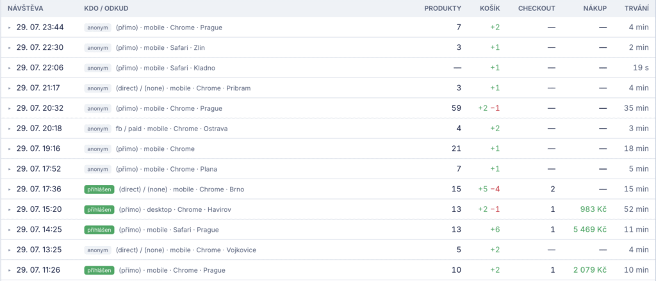
Task: Click the PRODUKTY column header
Action: [x=443, y=8]
